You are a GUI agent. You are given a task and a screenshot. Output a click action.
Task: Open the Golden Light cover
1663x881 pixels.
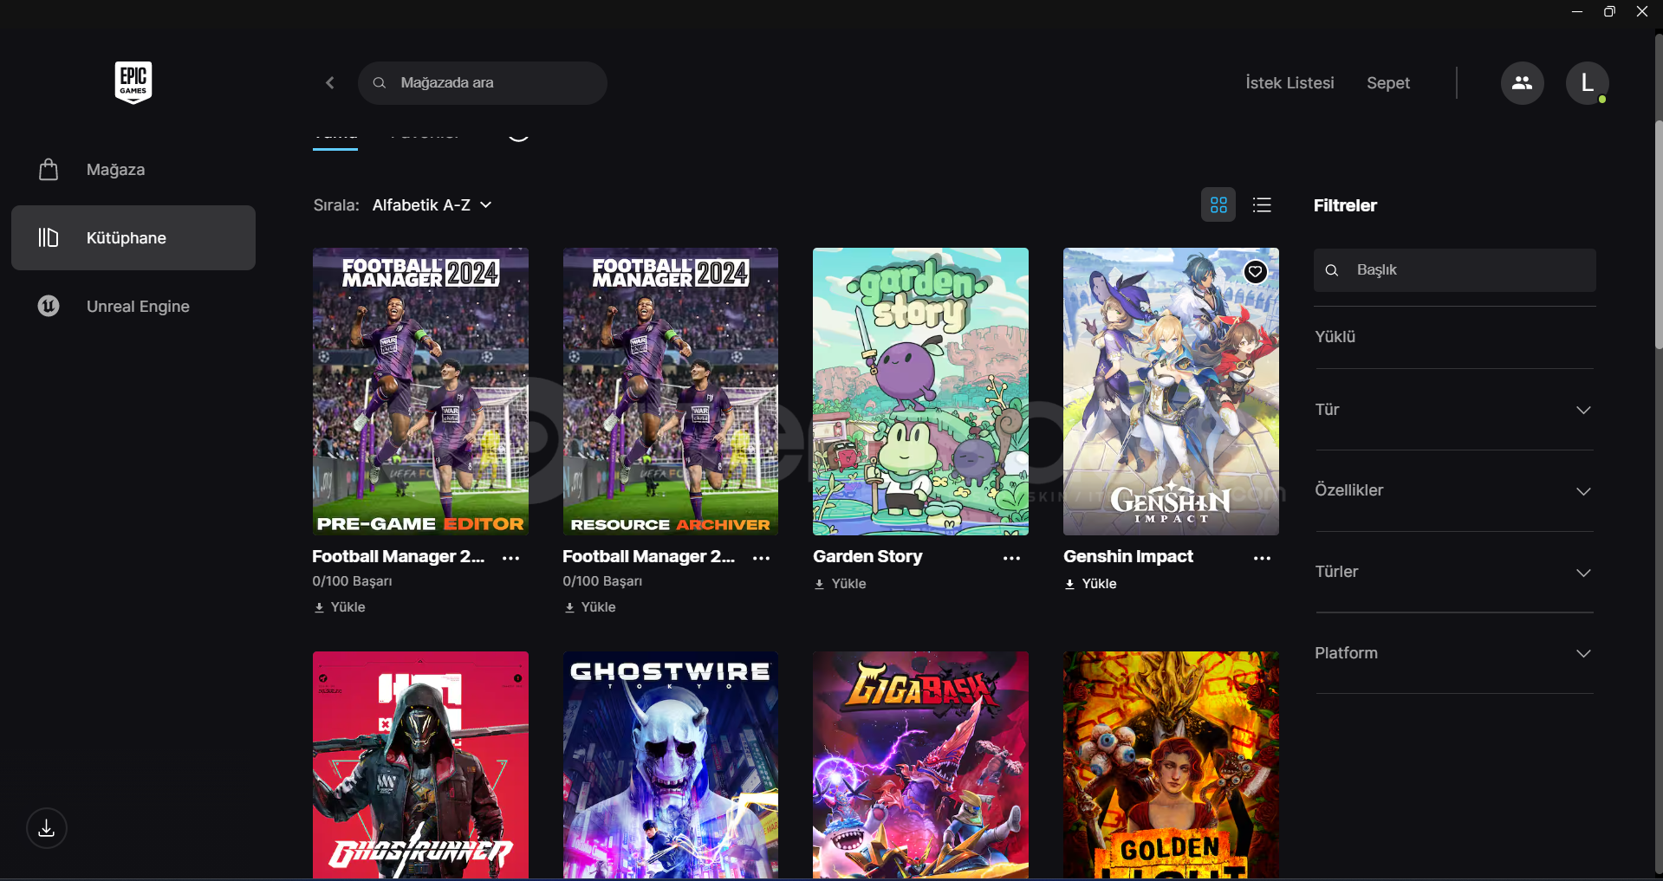tap(1171, 765)
